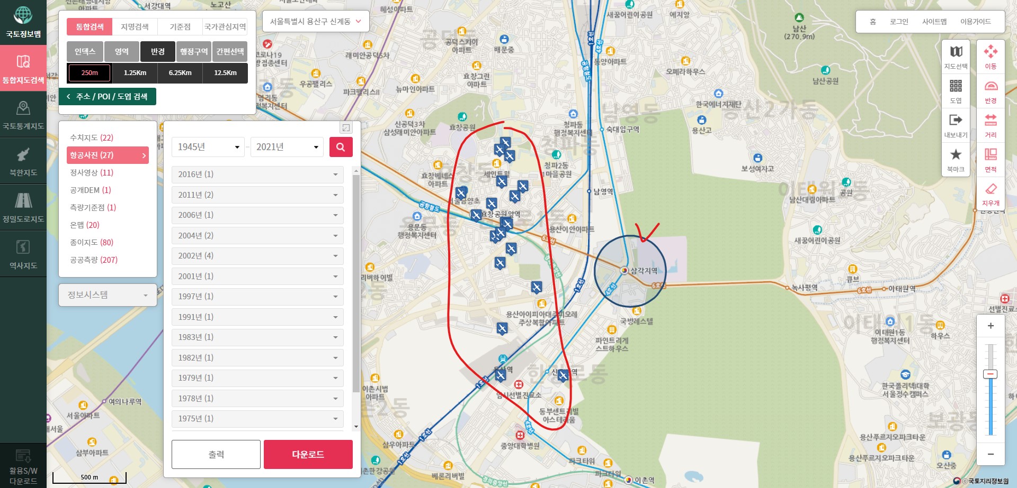This screenshot has width=1017, height=488.
Task: Open 활용S/W 다운로드 in the sidebar
Action: coord(23,466)
